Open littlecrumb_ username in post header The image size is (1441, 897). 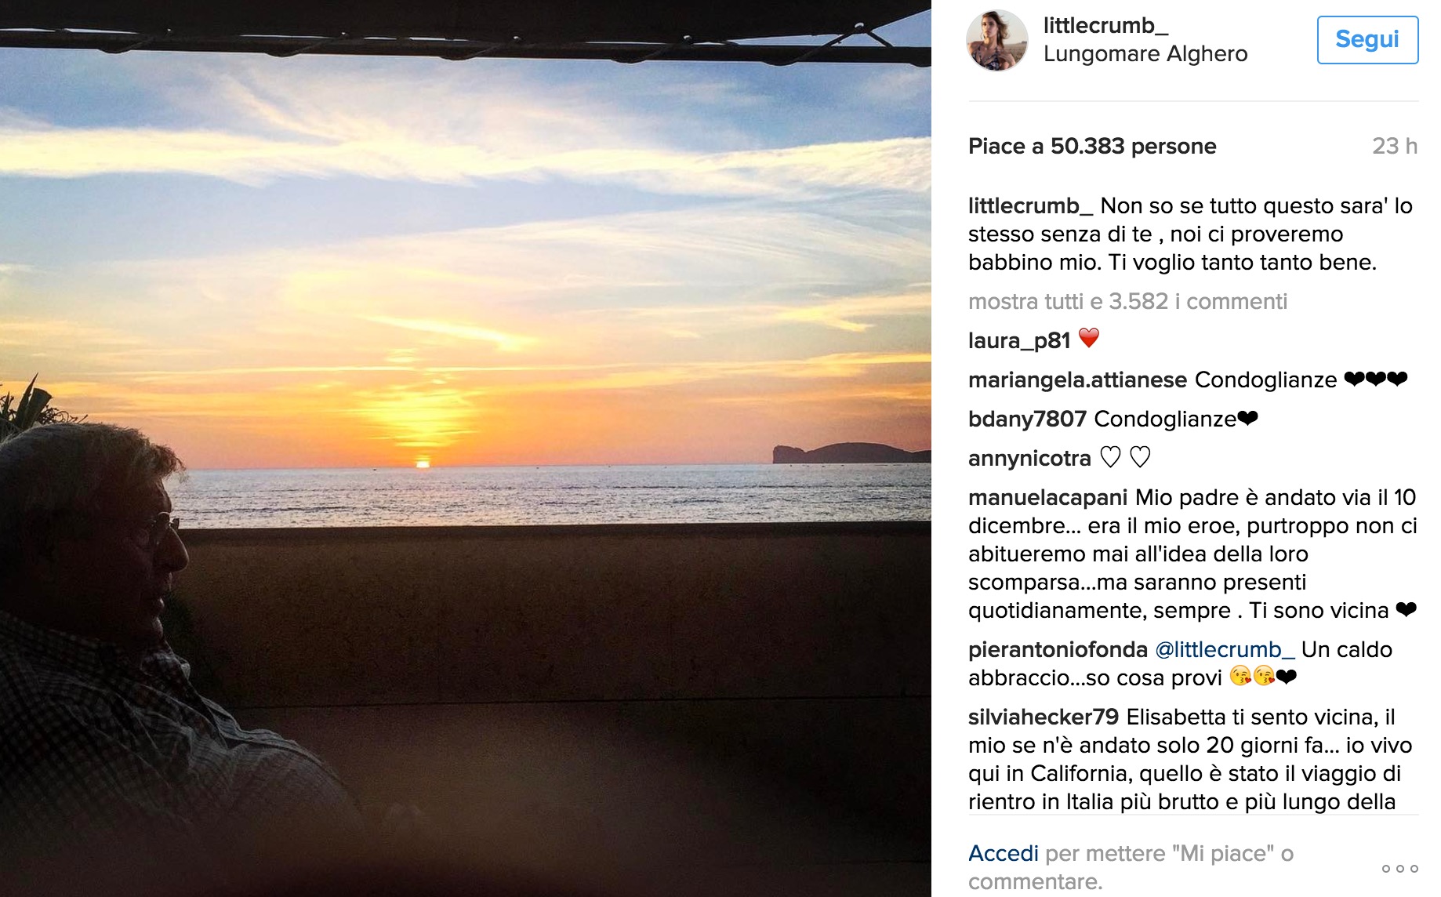click(x=1105, y=25)
